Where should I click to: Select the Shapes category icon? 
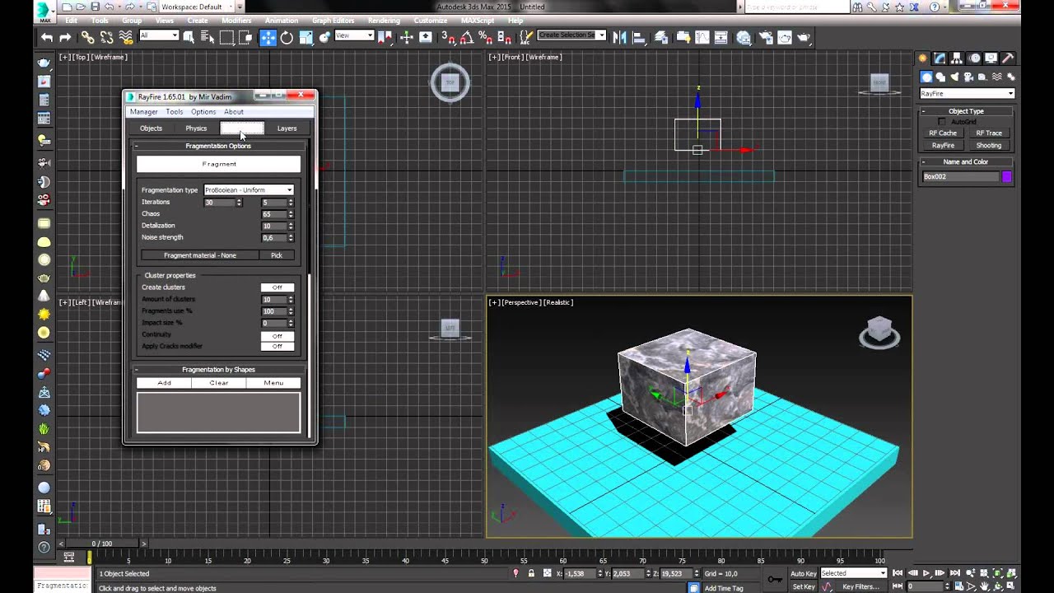coord(940,77)
